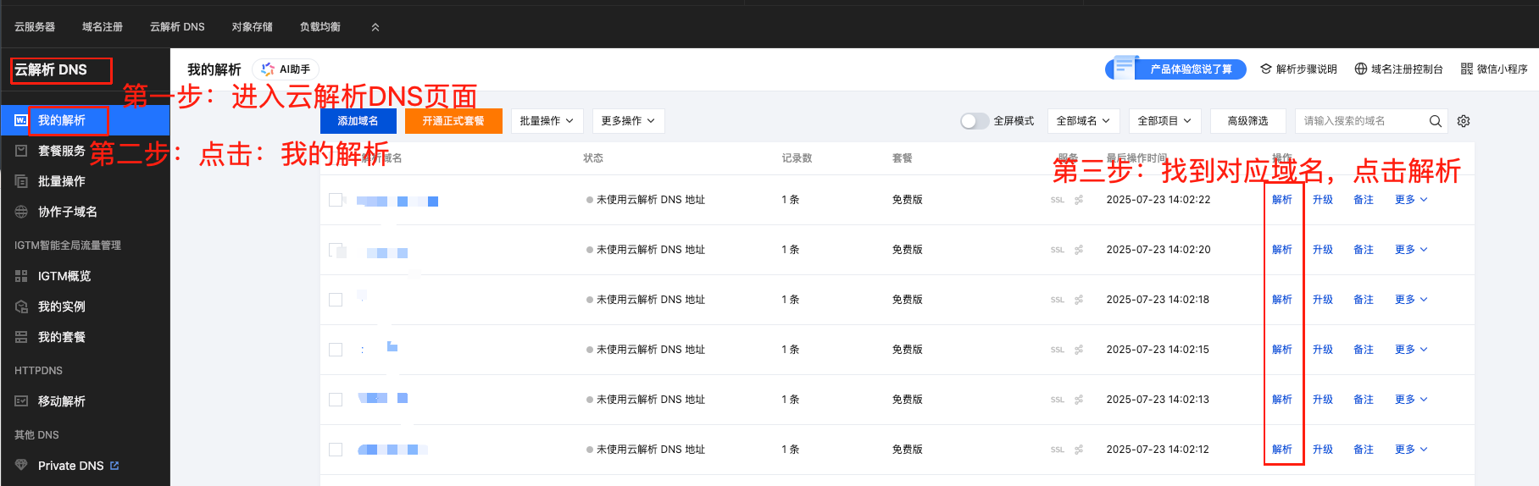Click the search magnifier icon
This screenshot has height=486, width=1539.
(1436, 121)
